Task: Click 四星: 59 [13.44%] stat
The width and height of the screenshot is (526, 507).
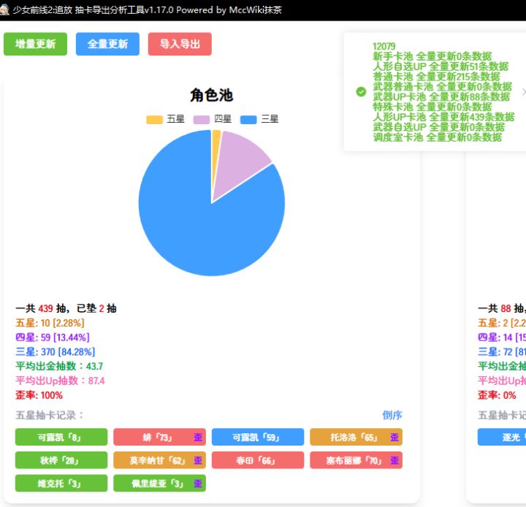Action: click(x=53, y=338)
